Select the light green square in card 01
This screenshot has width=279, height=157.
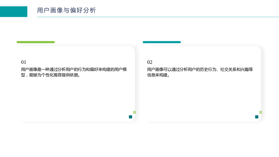[x=135, y=112]
